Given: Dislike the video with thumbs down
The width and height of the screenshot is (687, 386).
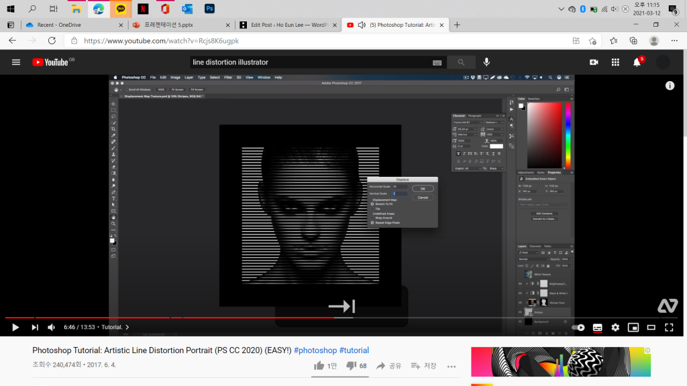Looking at the screenshot, I should (351, 366).
